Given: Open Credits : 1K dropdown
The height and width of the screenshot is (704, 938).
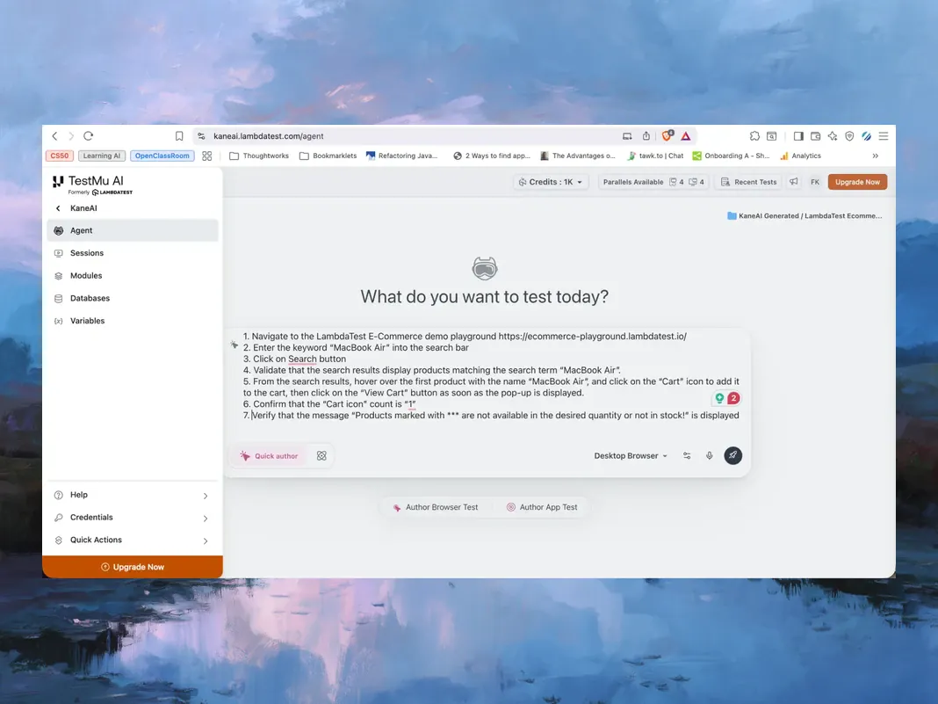Looking at the screenshot, I should click(551, 182).
